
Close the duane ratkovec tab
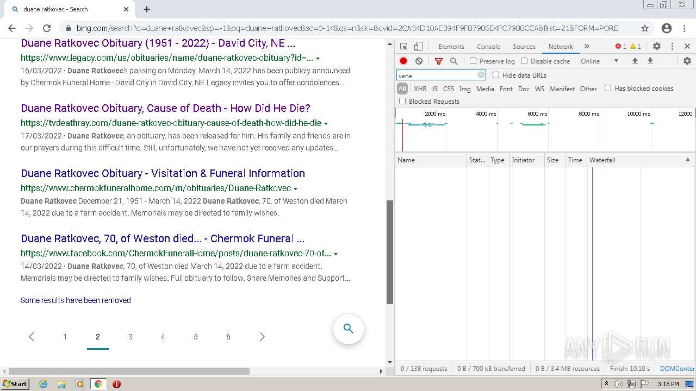(126, 9)
